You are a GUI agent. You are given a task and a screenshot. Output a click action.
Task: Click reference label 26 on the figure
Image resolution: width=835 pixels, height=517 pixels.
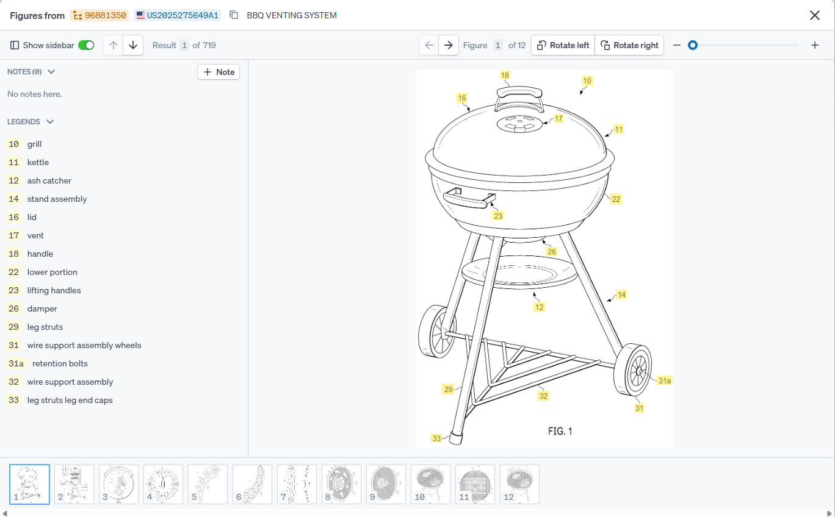(552, 251)
